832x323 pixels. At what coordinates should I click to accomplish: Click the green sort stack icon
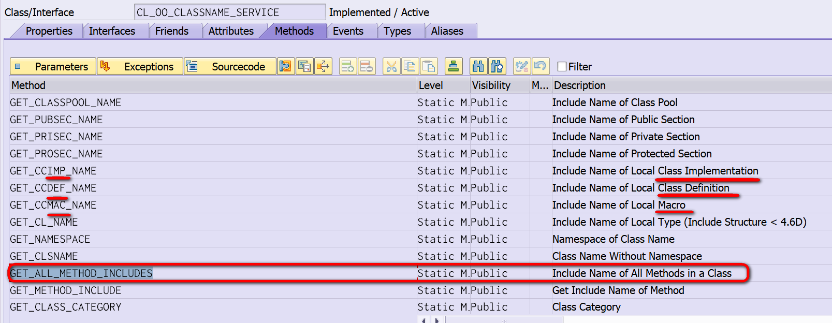454,66
